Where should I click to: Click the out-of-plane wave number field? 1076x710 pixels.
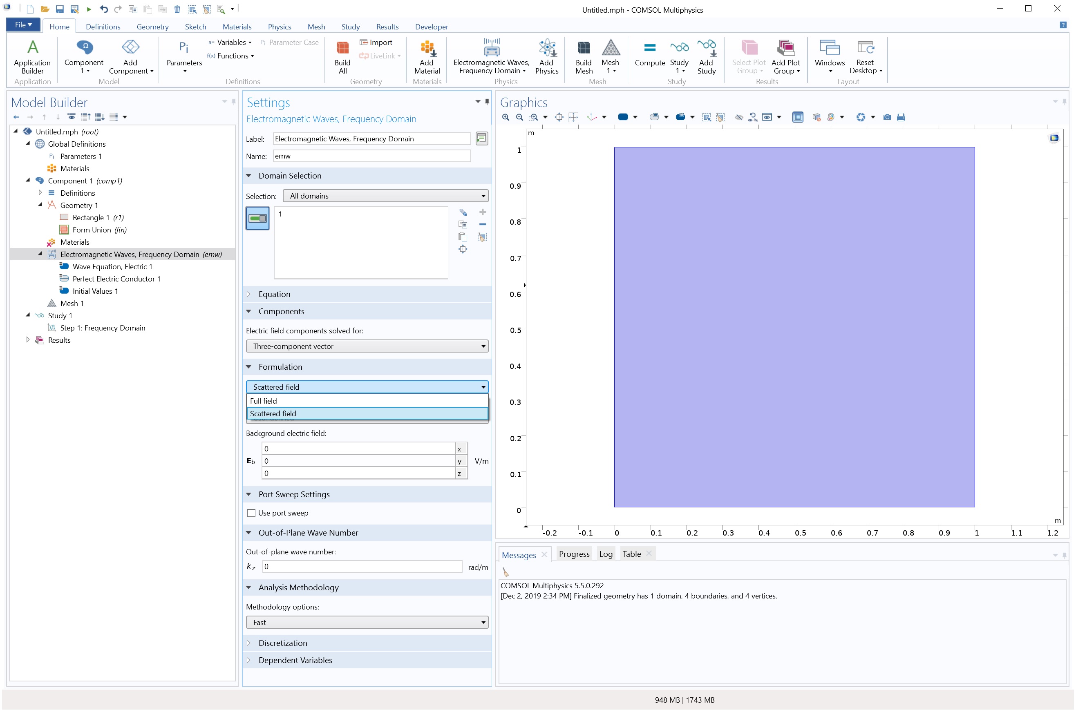coord(362,567)
